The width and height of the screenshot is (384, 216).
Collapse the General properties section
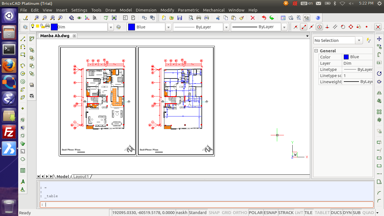tap(316, 51)
